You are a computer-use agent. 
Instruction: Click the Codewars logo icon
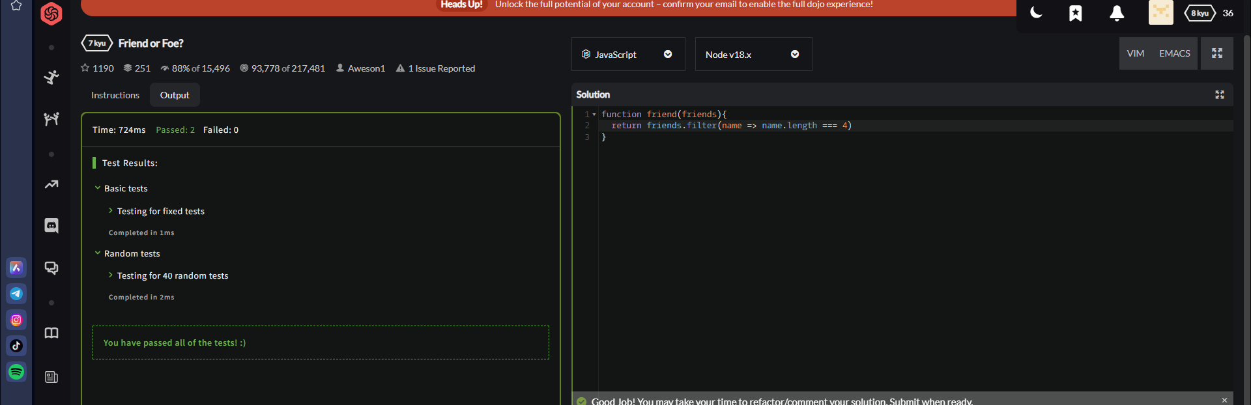click(x=51, y=14)
